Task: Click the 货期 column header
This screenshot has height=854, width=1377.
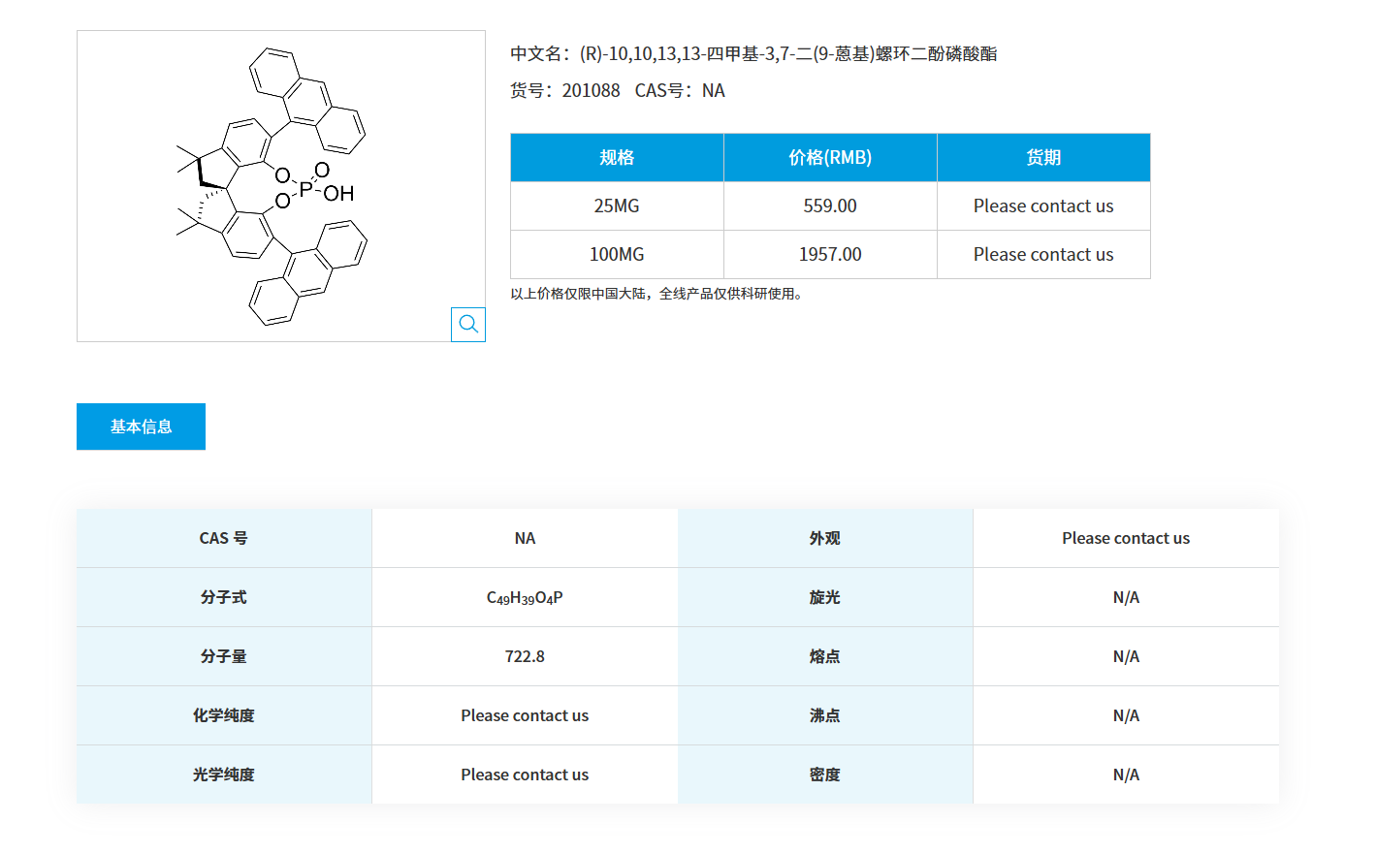Action: (1043, 157)
